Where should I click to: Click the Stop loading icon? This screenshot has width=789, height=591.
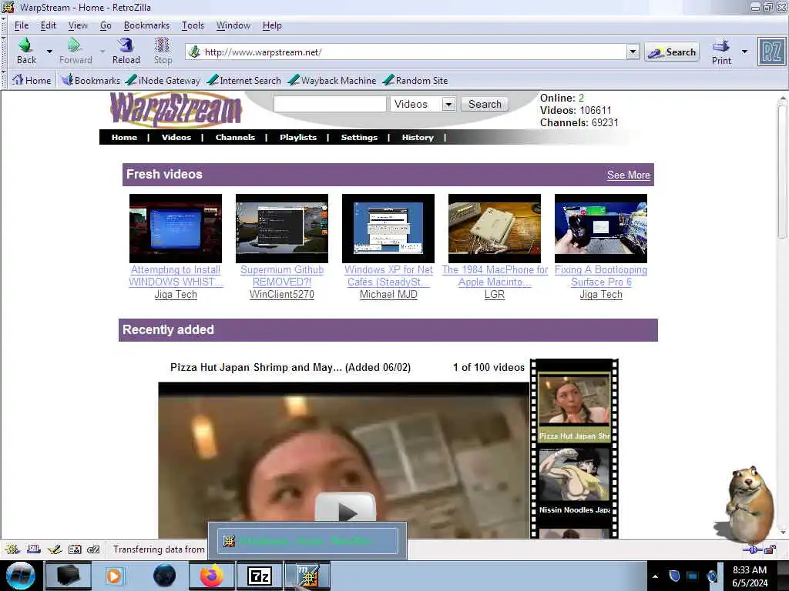[162, 45]
